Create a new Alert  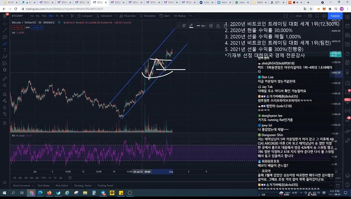click(x=165, y=16)
